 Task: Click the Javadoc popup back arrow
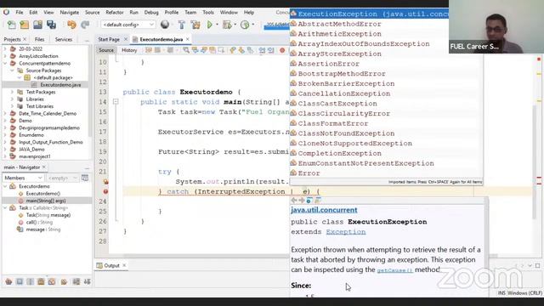[294, 201]
